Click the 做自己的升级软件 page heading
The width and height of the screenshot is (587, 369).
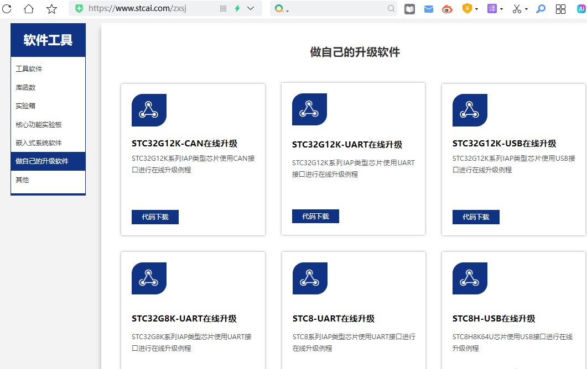click(x=355, y=52)
